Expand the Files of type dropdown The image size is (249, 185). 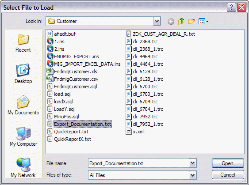click(192, 175)
